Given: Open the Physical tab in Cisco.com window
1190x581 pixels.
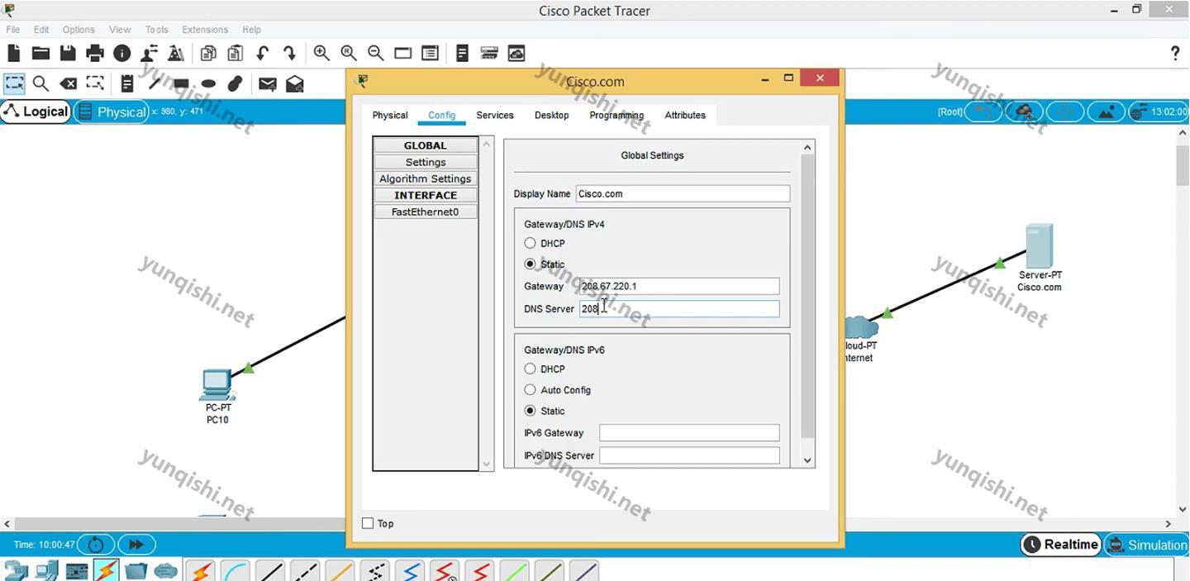Looking at the screenshot, I should (390, 115).
